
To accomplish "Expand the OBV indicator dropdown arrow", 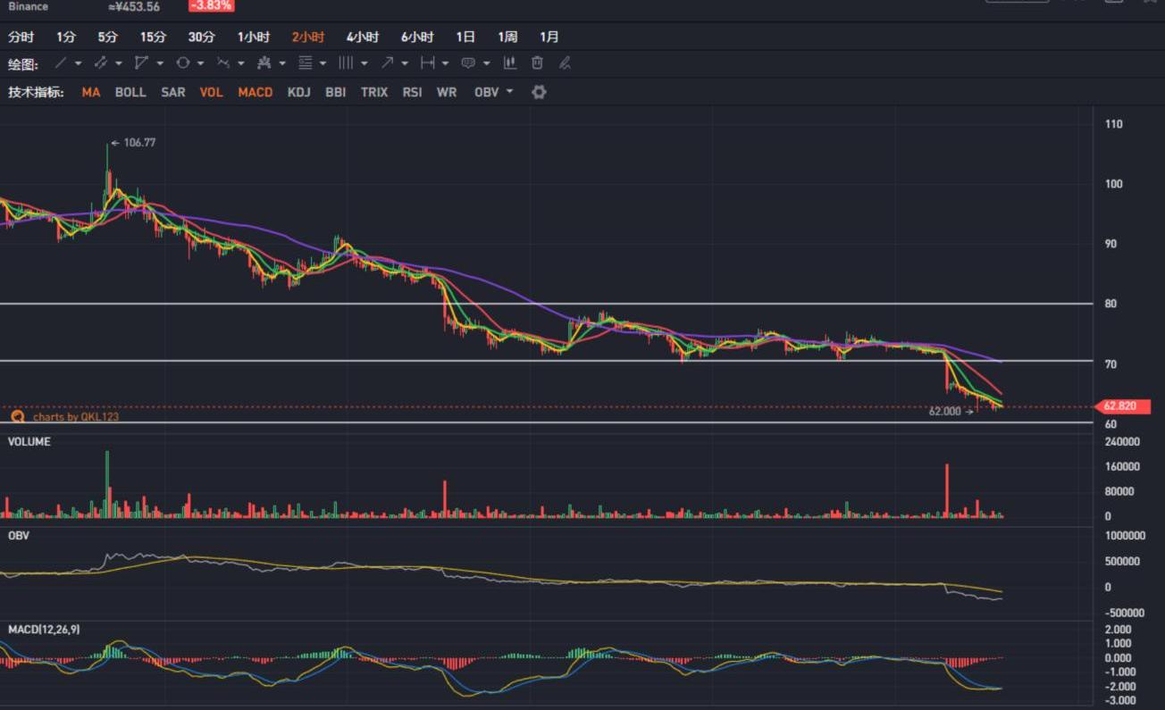I will [510, 92].
